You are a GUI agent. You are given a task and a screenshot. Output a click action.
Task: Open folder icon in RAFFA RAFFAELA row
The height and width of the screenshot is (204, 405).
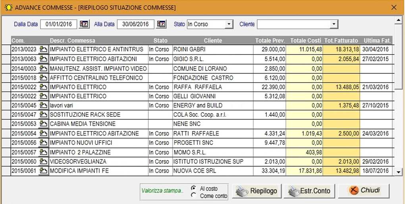pyautogui.click(x=43, y=87)
